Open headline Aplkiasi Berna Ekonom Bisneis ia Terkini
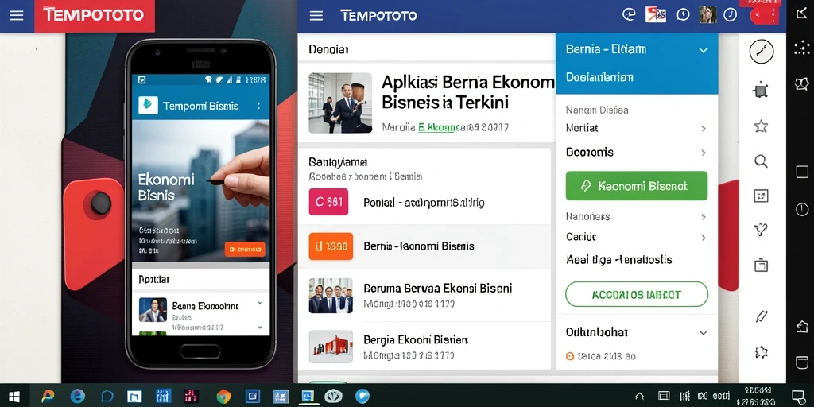This screenshot has width=814, height=407. coord(467,91)
